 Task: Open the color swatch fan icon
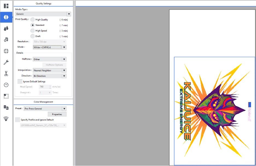click(x=6, y=119)
